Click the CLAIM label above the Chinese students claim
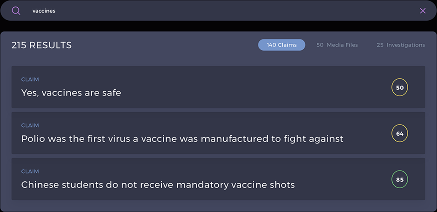 click(30, 171)
